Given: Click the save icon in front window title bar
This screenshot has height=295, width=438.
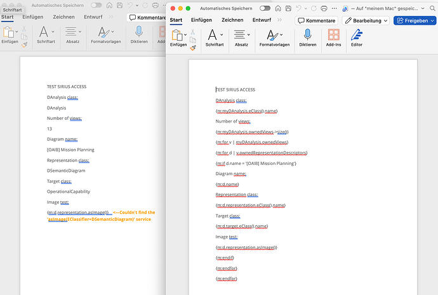Looking at the screenshot, I should point(288,8).
